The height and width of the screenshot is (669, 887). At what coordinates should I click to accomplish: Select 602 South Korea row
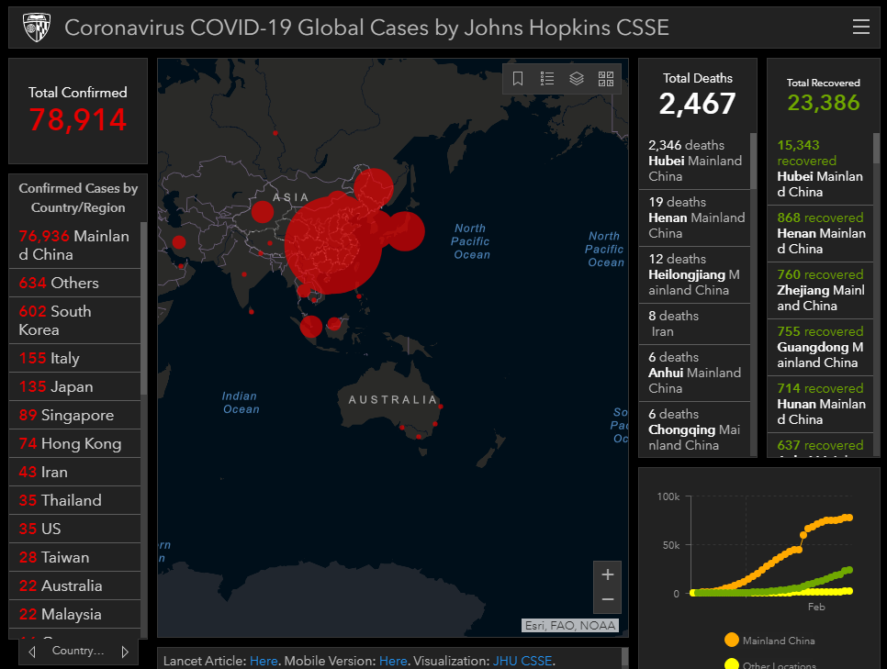[x=74, y=320]
